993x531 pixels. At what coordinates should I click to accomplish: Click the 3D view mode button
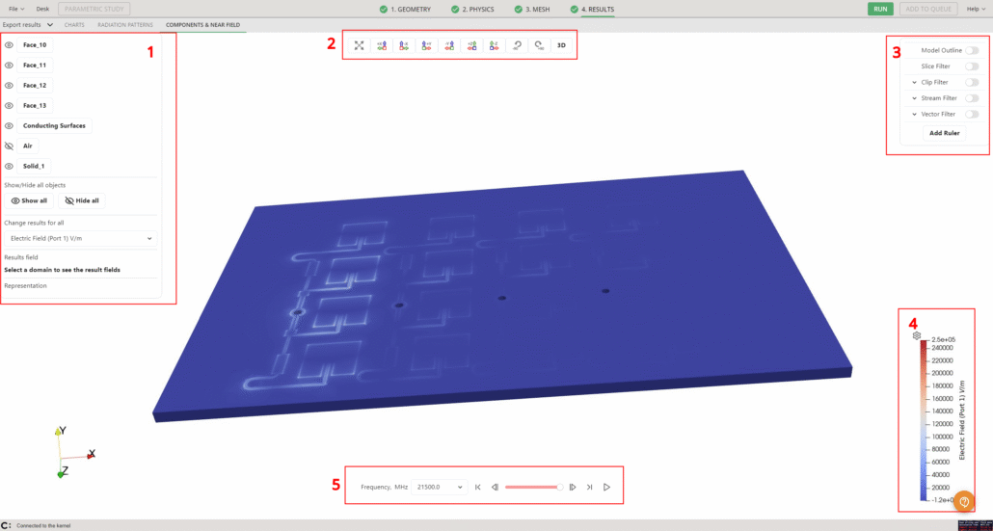[561, 45]
